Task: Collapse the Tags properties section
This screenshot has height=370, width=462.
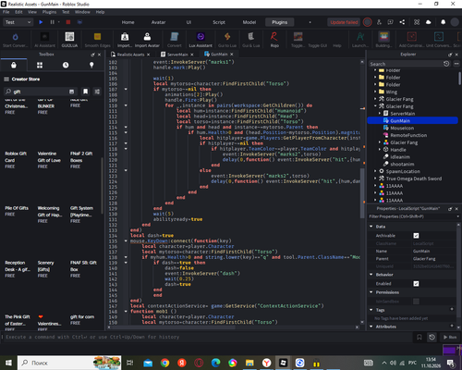Action: pos(371,310)
